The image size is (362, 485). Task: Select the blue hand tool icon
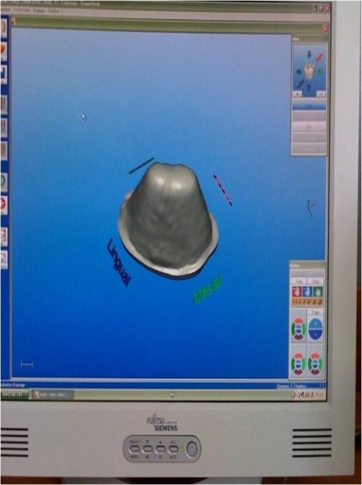click(307, 292)
